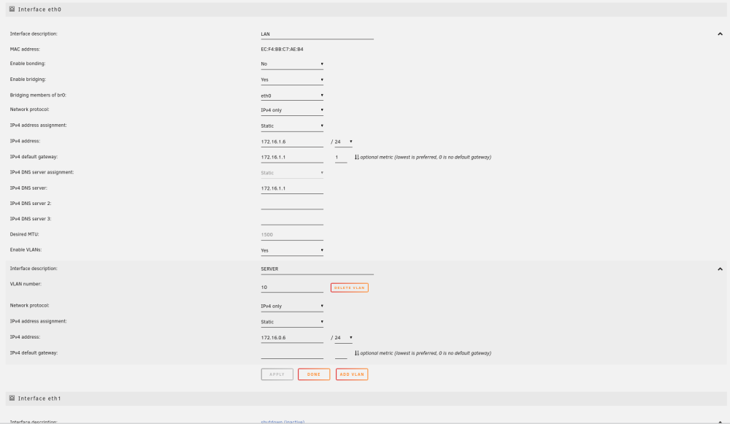
Task: Open subnet mask dropdown beside 172.16.1.6
Action: [343, 142]
